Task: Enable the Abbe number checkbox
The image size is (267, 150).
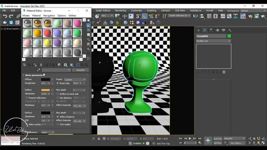Action: (x=27, y=124)
